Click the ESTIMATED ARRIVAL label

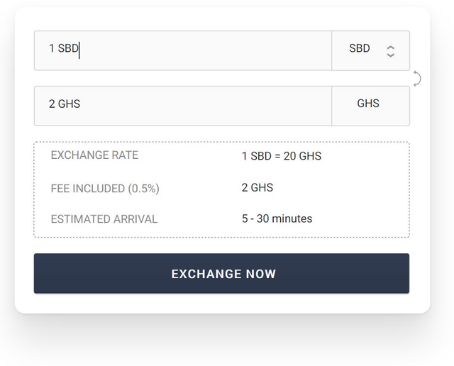[104, 219]
